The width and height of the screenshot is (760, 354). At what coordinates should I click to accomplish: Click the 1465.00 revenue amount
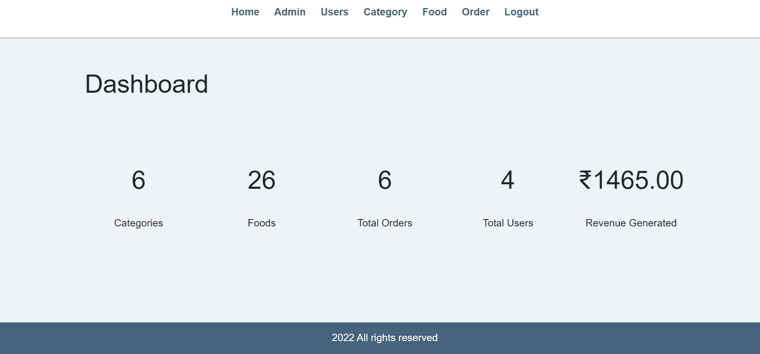click(639, 180)
